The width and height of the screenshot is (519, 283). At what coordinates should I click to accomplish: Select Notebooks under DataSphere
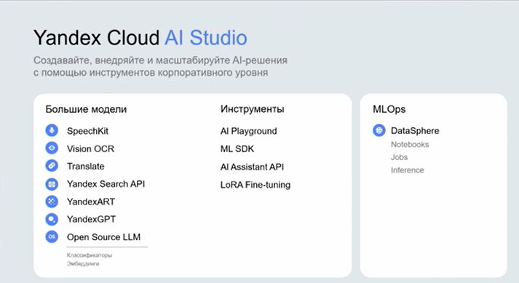pyautogui.click(x=410, y=145)
